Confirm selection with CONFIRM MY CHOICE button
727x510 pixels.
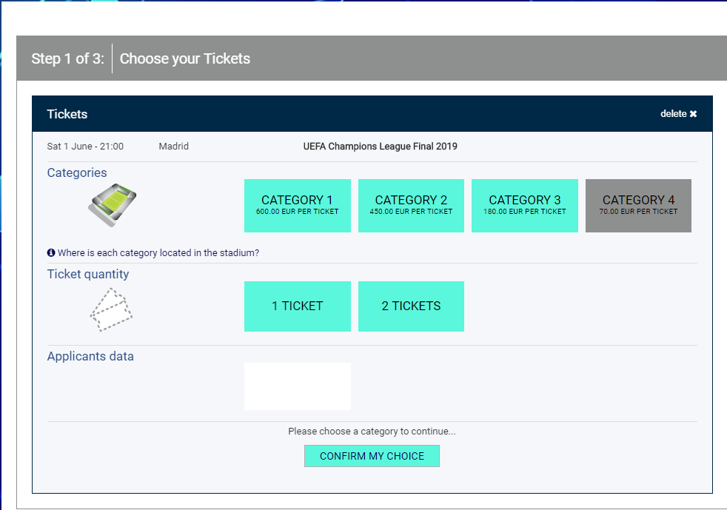[372, 456]
